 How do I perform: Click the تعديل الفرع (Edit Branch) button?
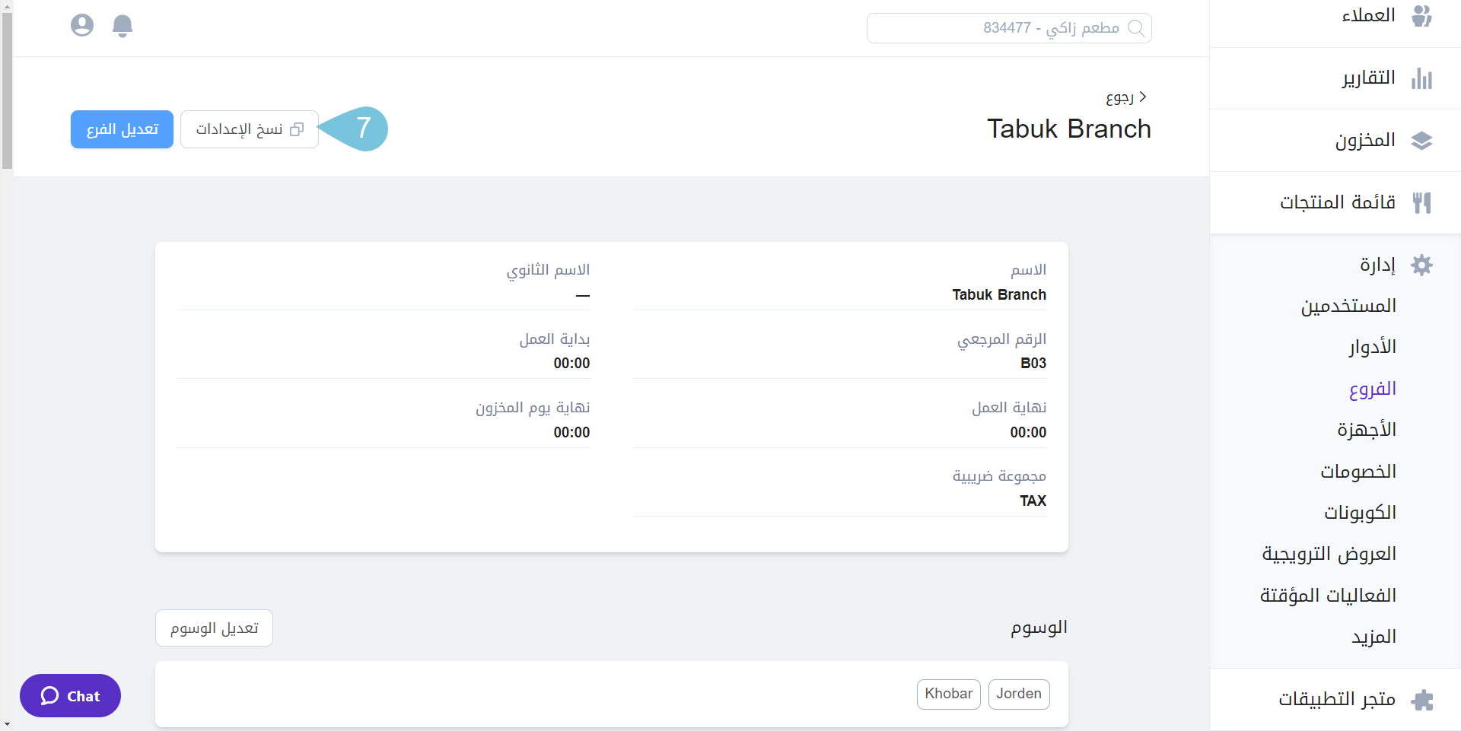(122, 129)
